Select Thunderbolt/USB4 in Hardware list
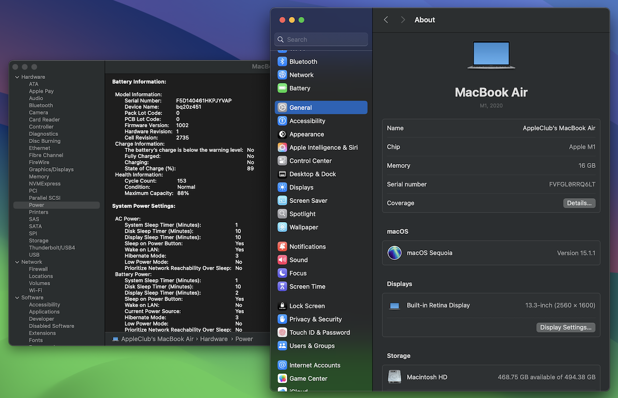618x398 pixels. coord(52,248)
